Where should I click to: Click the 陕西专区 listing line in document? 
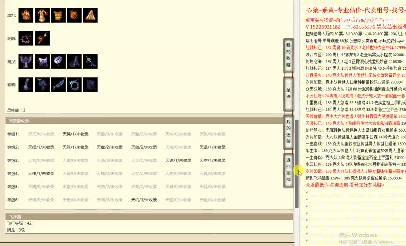point(354,55)
